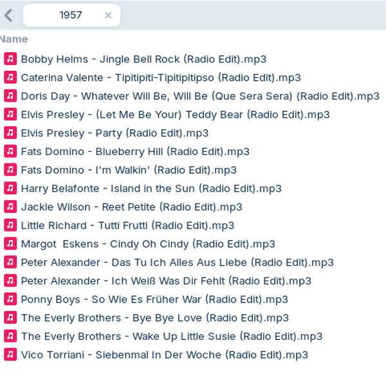The height and width of the screenshot is (372, 386).
Task: Click music icon for Elvis Presley Teddy Bear
Action: click(x=10, y=114)
